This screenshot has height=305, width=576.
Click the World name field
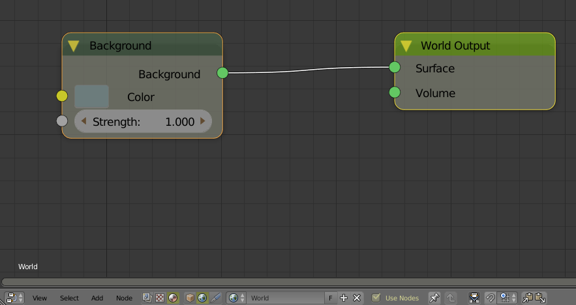286,298
